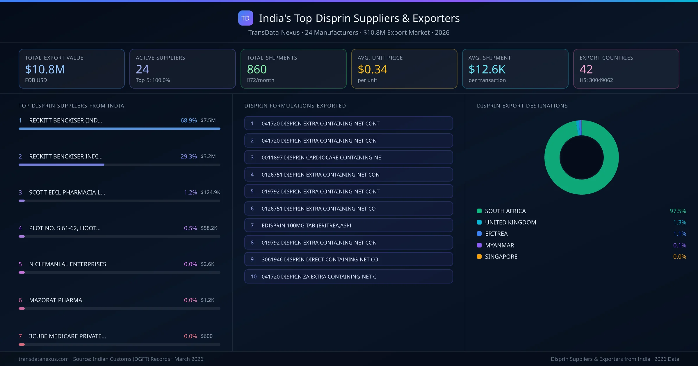Click the Active Suppliers card showing 24
Image resolution: width=698 pixels, height=366 pixels.
coord(182,69)
